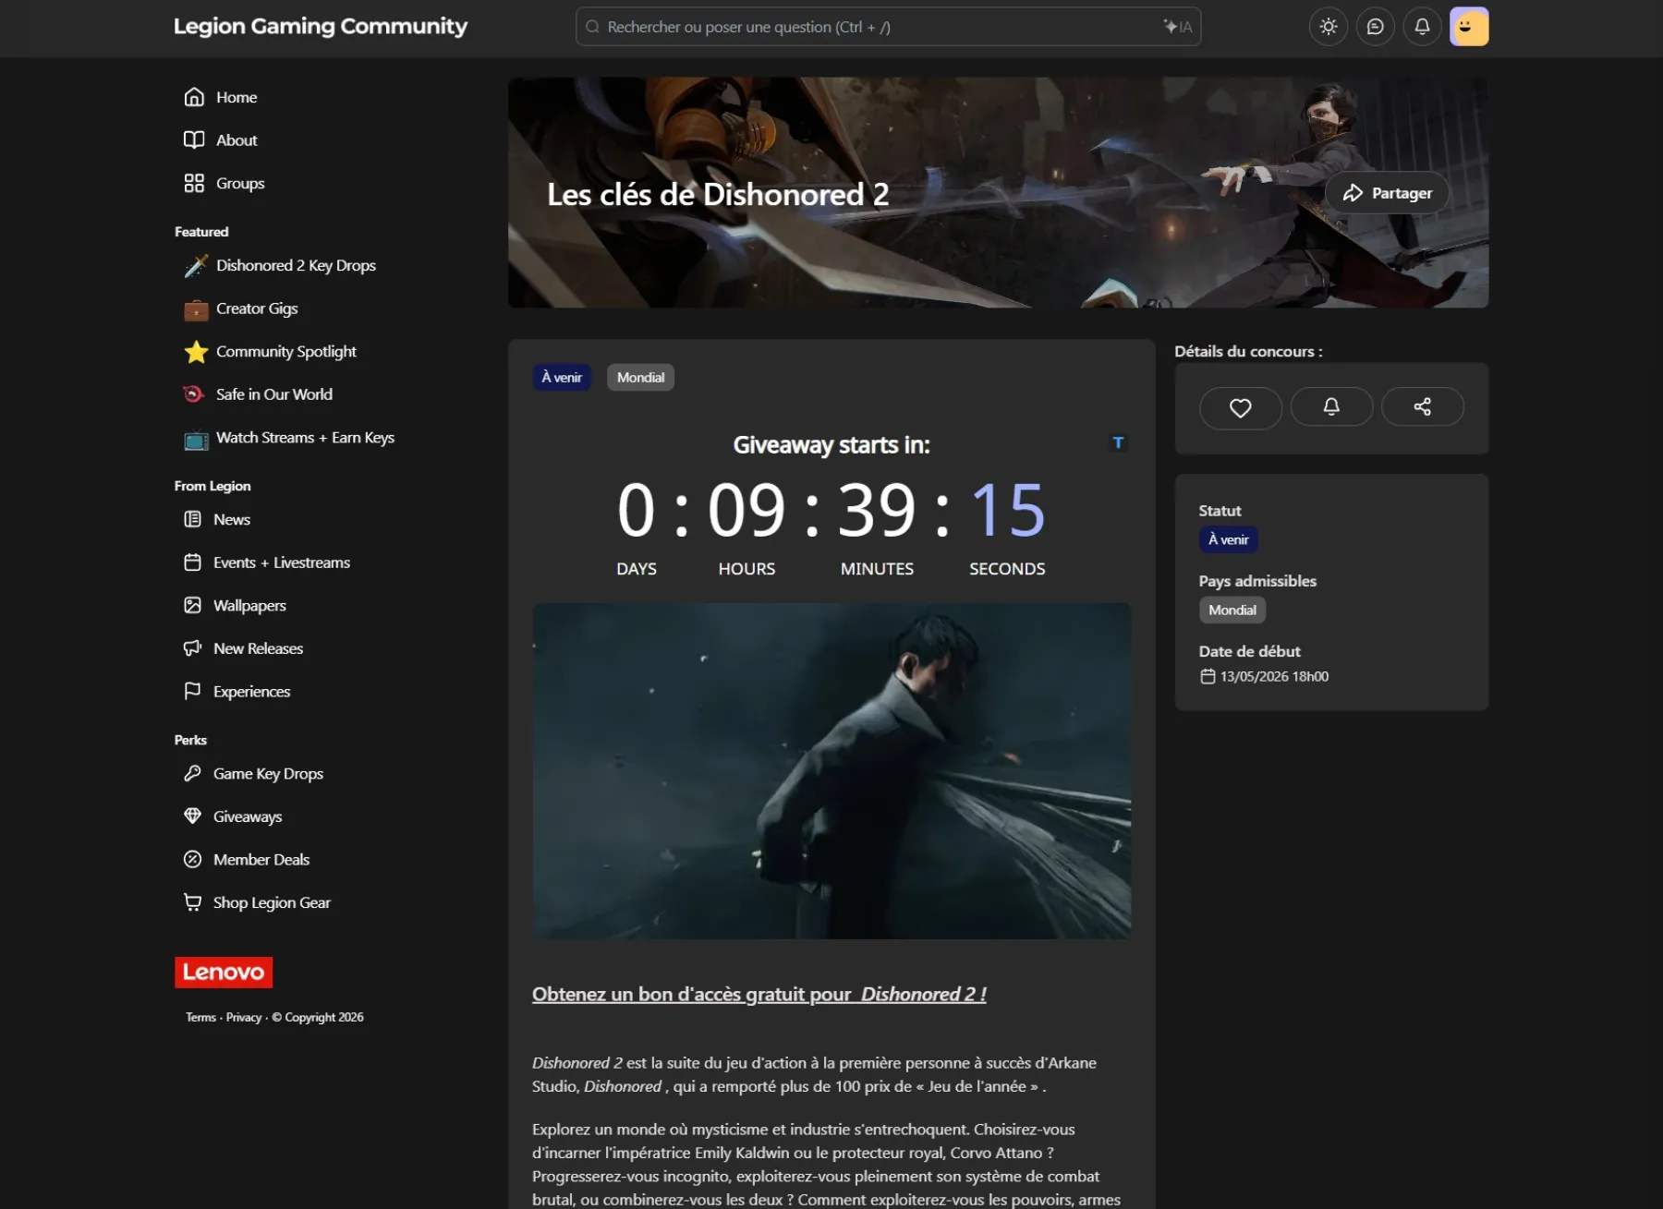1663x1209 pixels.
Task: Click the À venir badge above countdown
Action: click(562, 377)
